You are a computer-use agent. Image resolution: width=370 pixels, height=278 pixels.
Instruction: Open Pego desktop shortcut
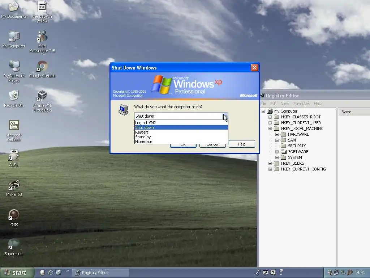(x=14, y=217)
